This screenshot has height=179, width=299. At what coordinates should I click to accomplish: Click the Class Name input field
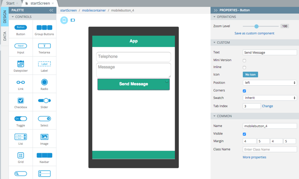point(270,149)
